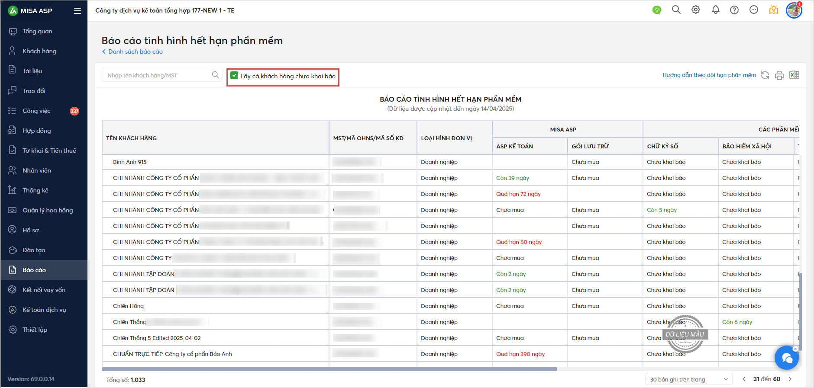This screenshot has width=814, height=388.
Task: Click the horizontal scrollbar of the table
Action: (329, 369)
